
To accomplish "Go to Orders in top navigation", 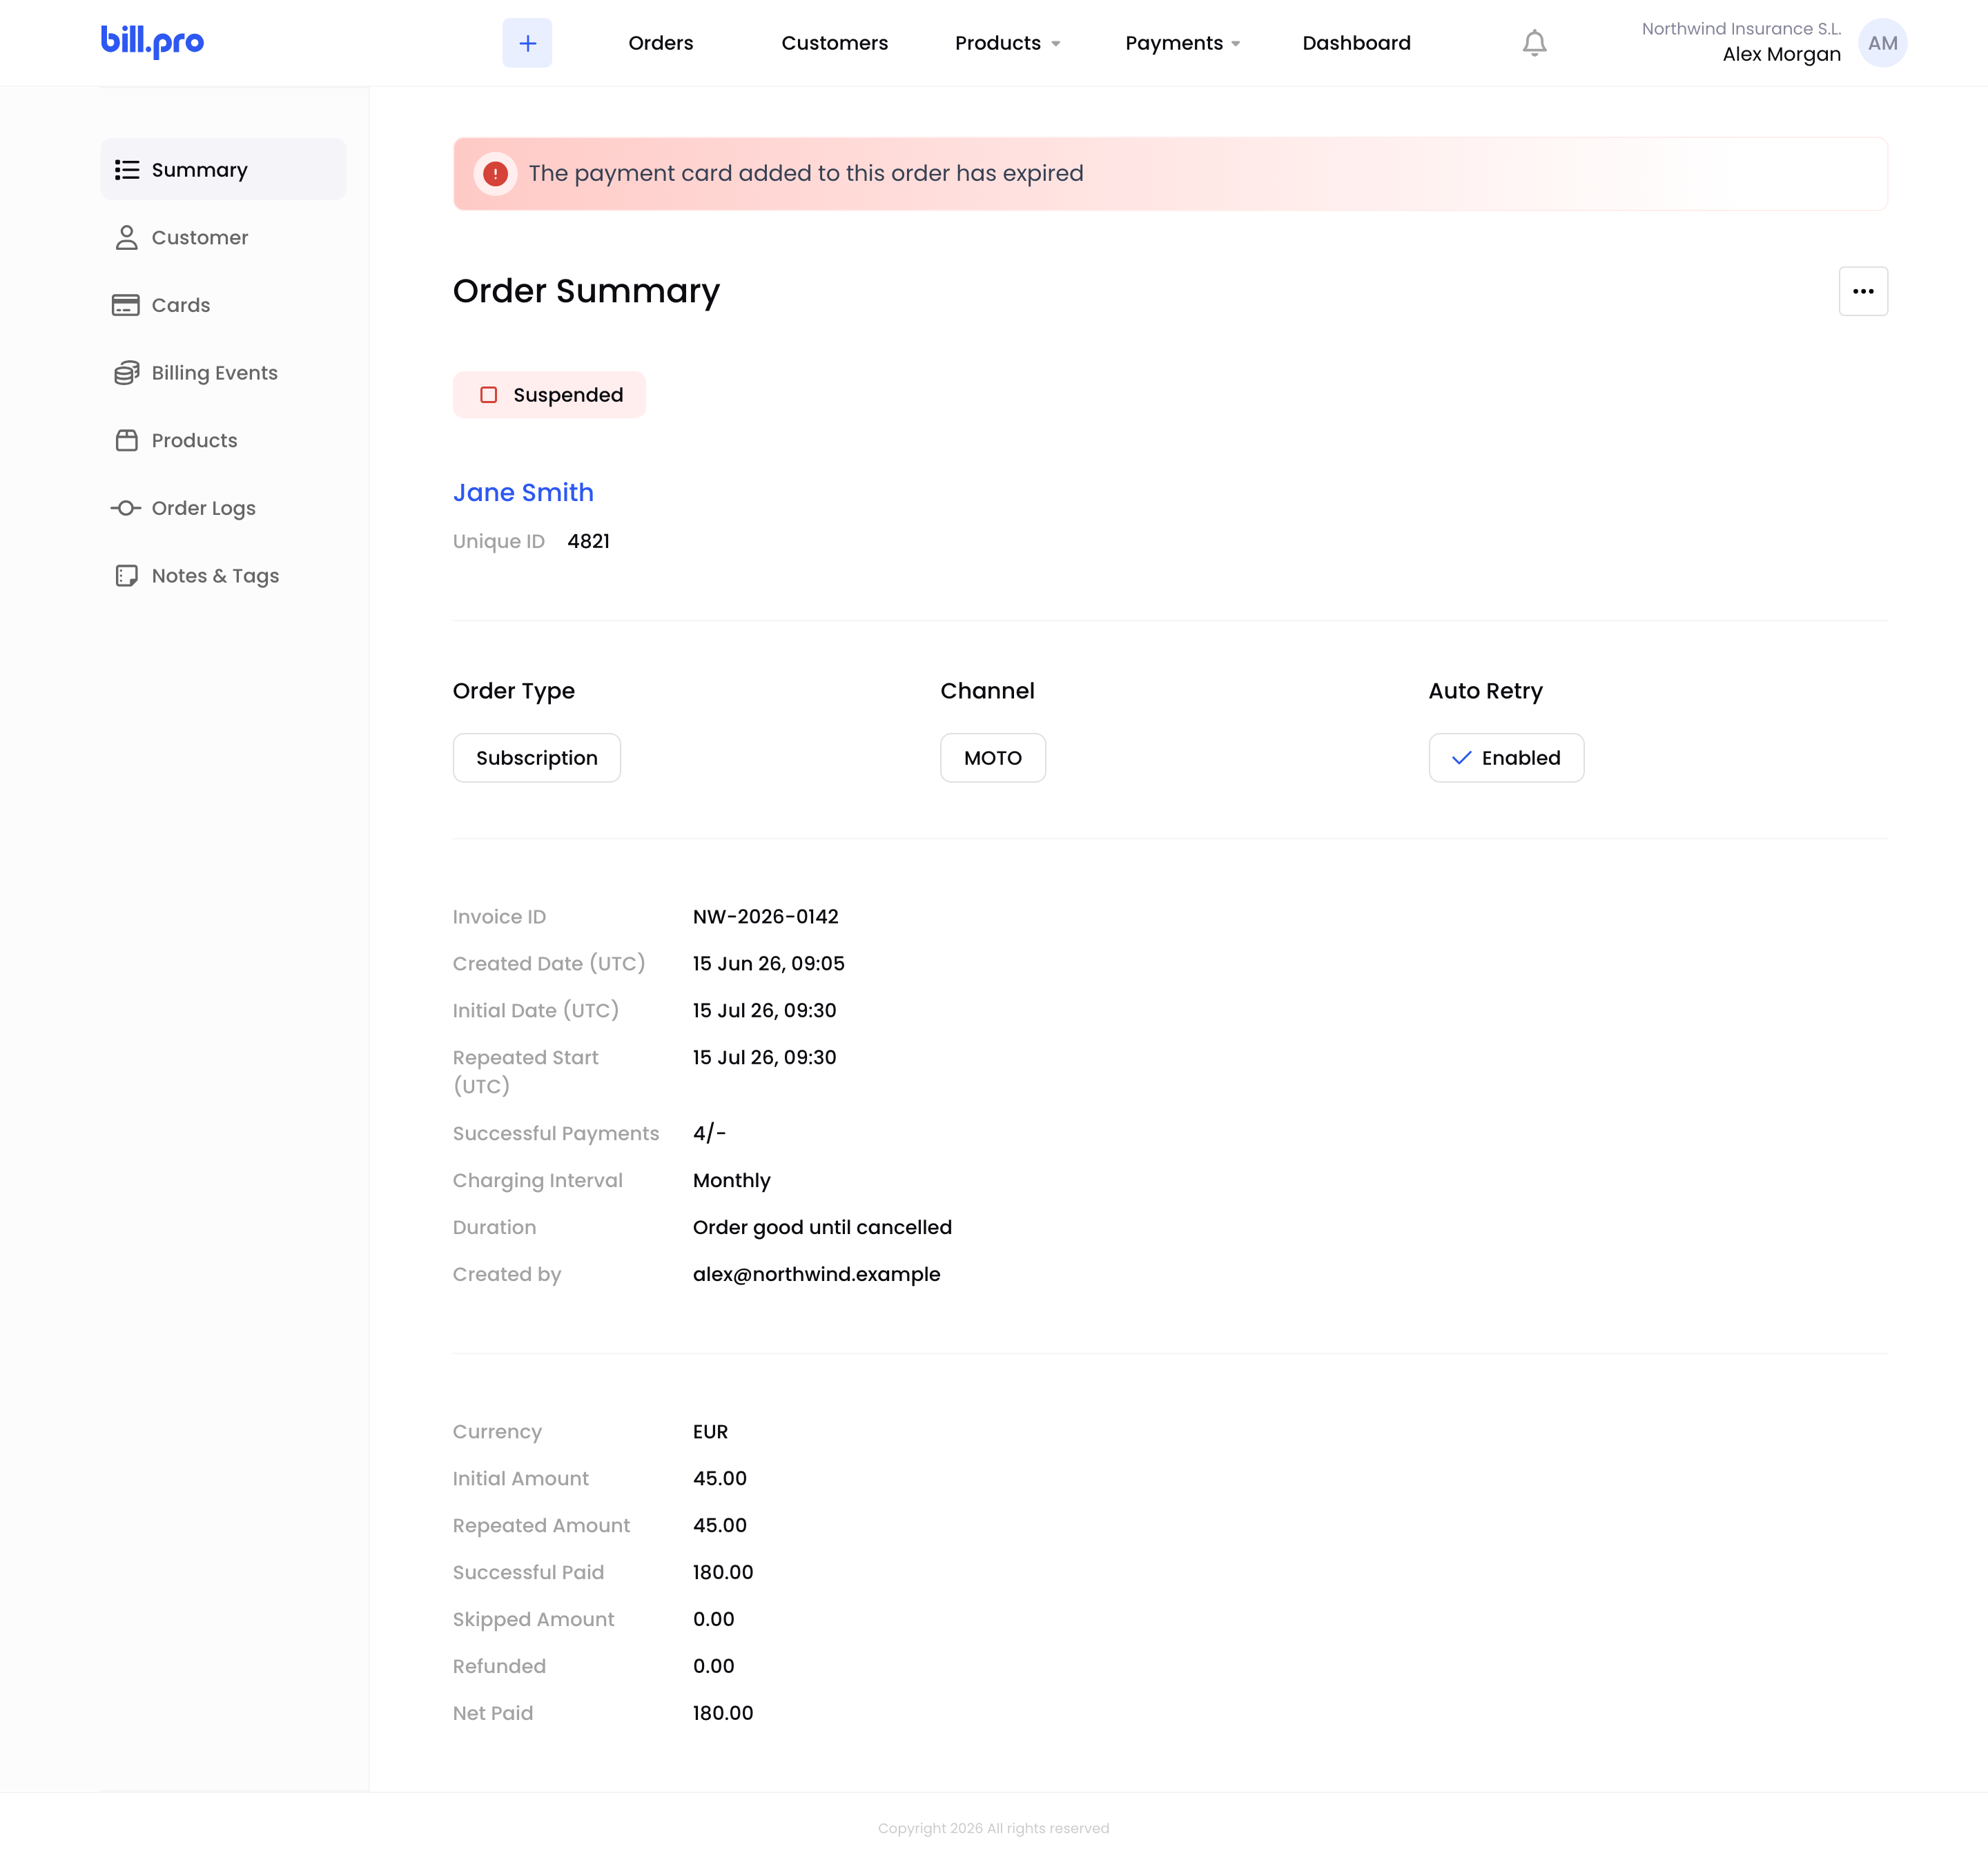I will (x=661, y=43).
